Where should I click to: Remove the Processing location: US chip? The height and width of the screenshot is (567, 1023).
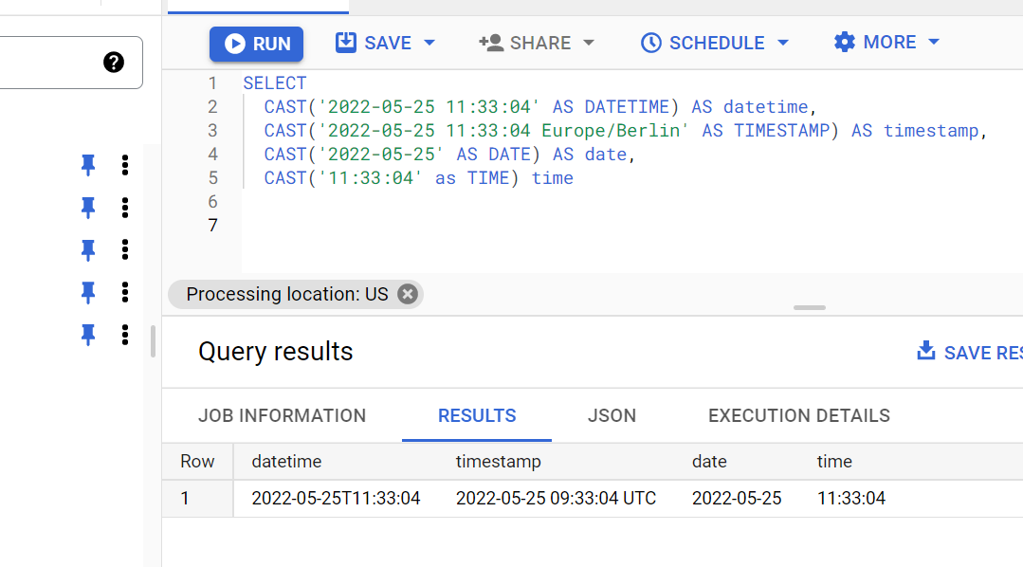408,294
